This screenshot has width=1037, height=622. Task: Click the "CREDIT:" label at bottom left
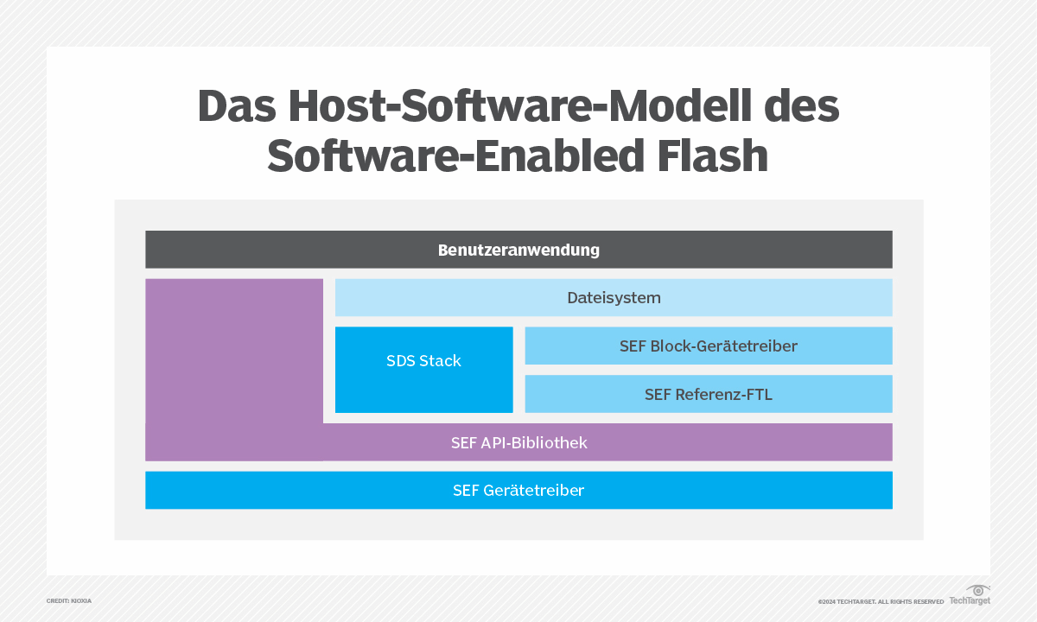(57, 600)
